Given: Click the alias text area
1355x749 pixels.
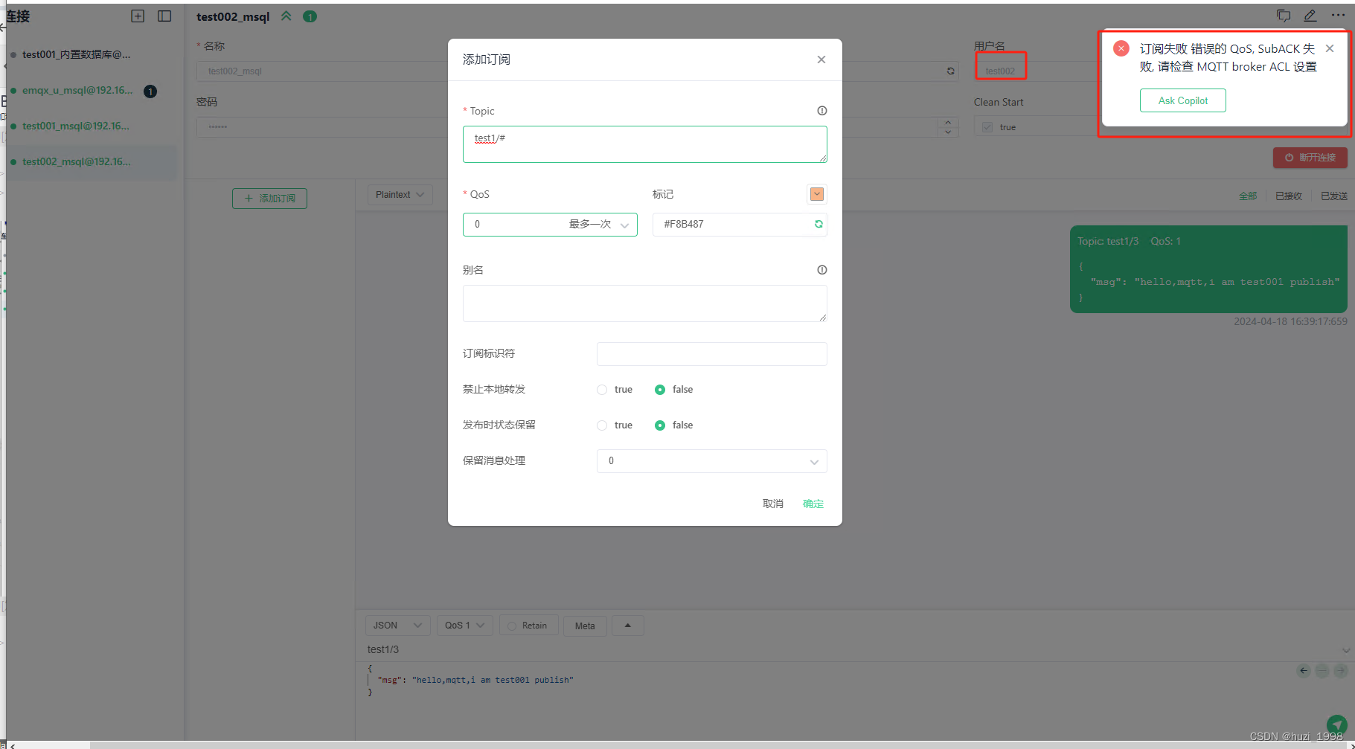Looking at the screenshot, I should point(645,303).
